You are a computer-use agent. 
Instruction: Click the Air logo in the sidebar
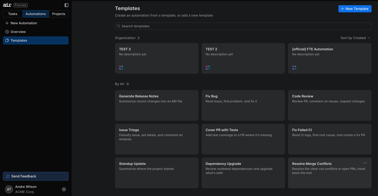(x=7, y=5)
